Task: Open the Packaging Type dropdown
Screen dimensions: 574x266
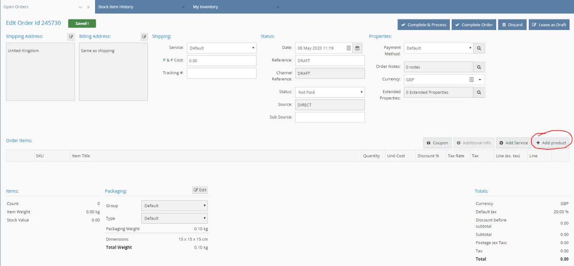Action: click(x=174, y=218)
